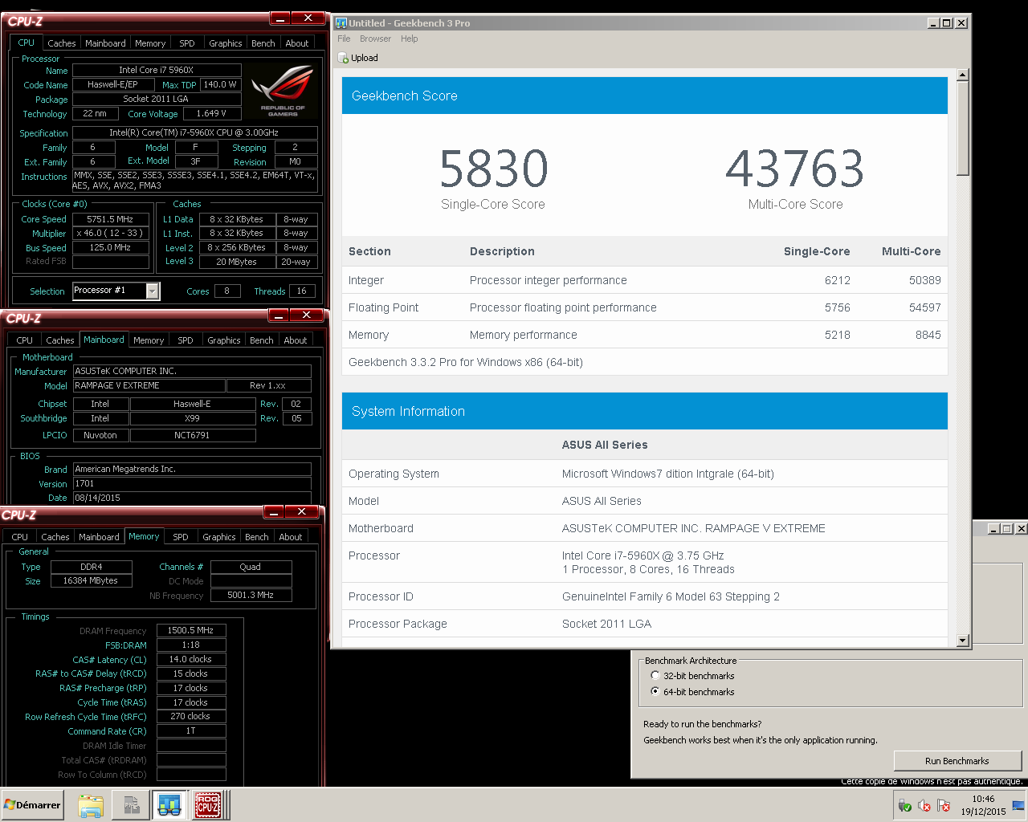This screenshot has height=822, width=1028.
Task: Switch to Mainboard tab in top CPU-Z window
Action: [105, 43]
